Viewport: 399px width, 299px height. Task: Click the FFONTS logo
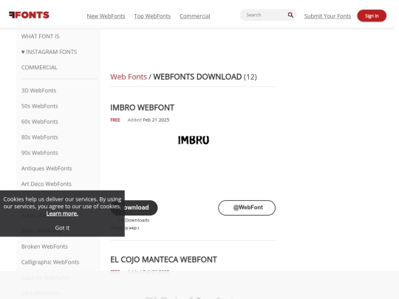(x=29, y=15)
